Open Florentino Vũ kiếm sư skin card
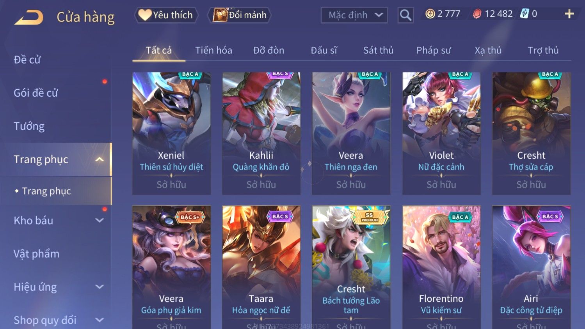This screenshot has width=585, height=329. click(x=441, y=267)
